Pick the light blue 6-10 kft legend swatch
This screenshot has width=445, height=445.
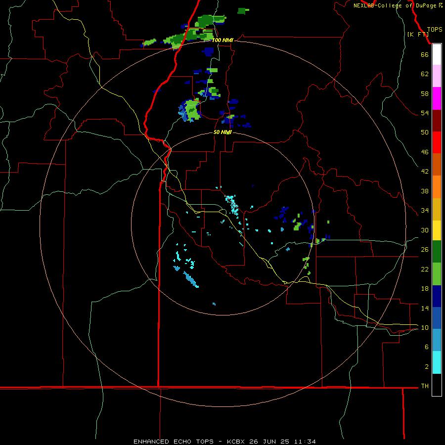click(x=437, y=340)
